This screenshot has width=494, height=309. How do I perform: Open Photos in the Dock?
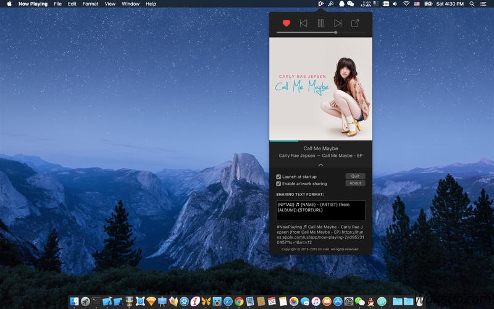tap(294, 302)
